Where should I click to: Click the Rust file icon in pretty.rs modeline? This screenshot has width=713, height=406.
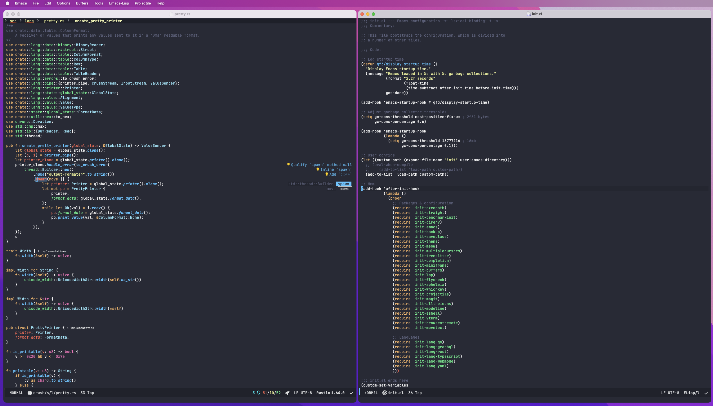click(x=30, y=393)
